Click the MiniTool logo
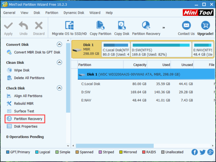 click(x=198, y=13)
